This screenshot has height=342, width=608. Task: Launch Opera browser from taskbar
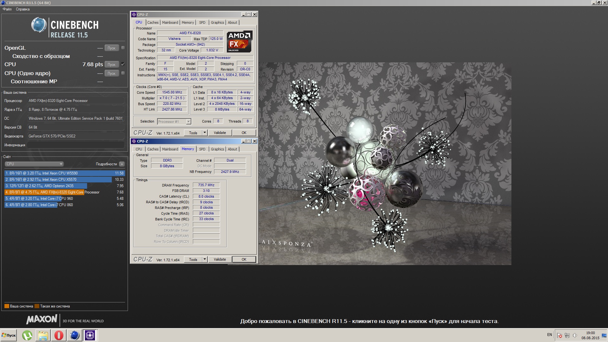[59, 335]
